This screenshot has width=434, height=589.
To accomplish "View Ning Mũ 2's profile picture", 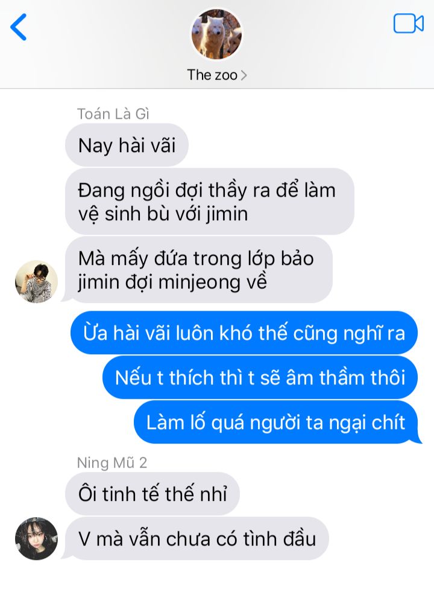I will point(36,538).
